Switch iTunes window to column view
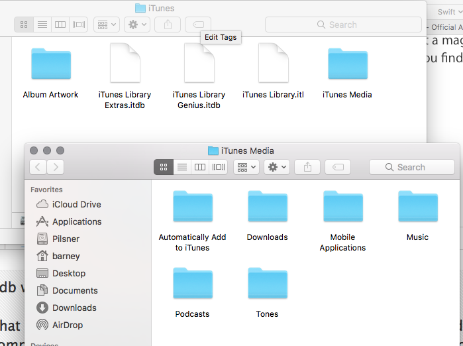This screenshot has height=346, width=463. click(x=60, y=25)
